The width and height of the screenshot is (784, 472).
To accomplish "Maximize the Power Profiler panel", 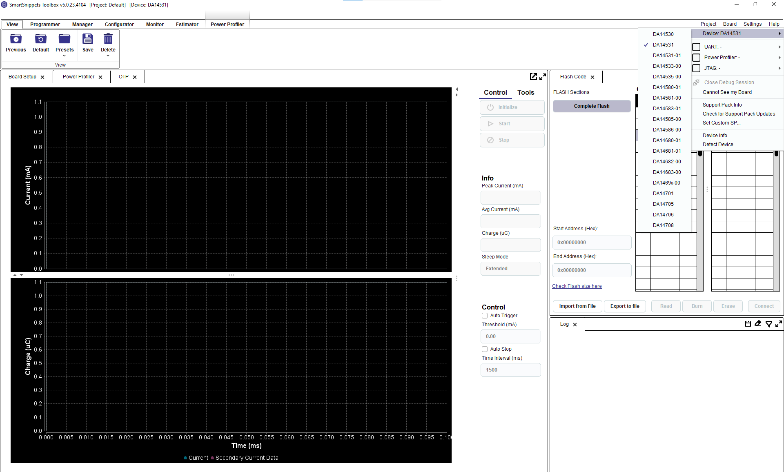I will (543, 76).
